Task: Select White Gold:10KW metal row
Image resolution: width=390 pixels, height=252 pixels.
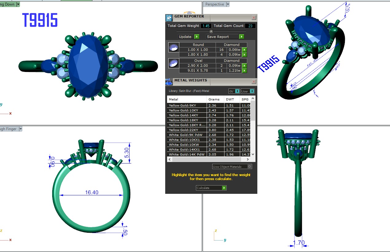Action: pyautogui.click(x=187, y=145)
